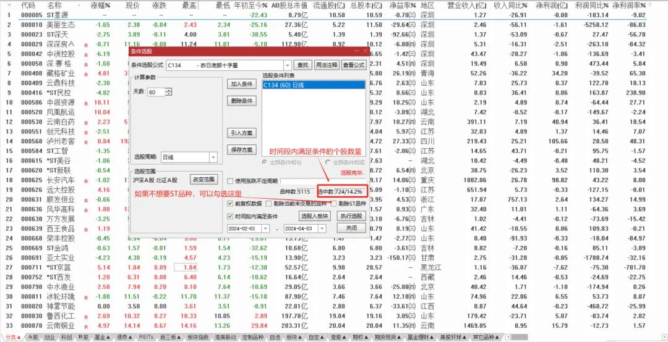This screenshot has height=342, width=668.
Task: Sort by the 净利润率% column header
Action: 629,6
